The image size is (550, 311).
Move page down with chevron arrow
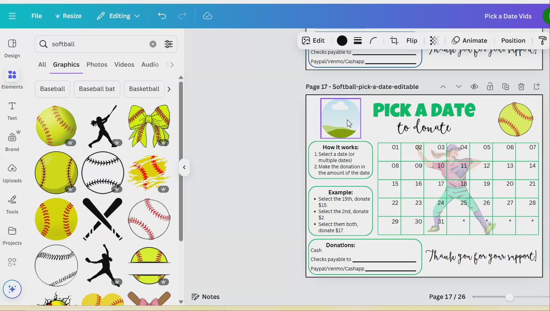[x=459, y=87]
